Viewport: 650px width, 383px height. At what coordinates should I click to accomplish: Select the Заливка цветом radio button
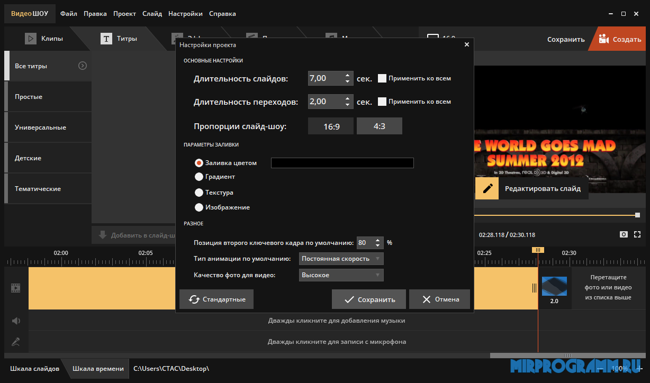199,163
